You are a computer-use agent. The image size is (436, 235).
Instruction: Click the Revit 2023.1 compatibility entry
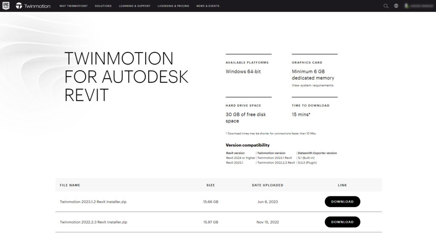(x=235, y=163)
